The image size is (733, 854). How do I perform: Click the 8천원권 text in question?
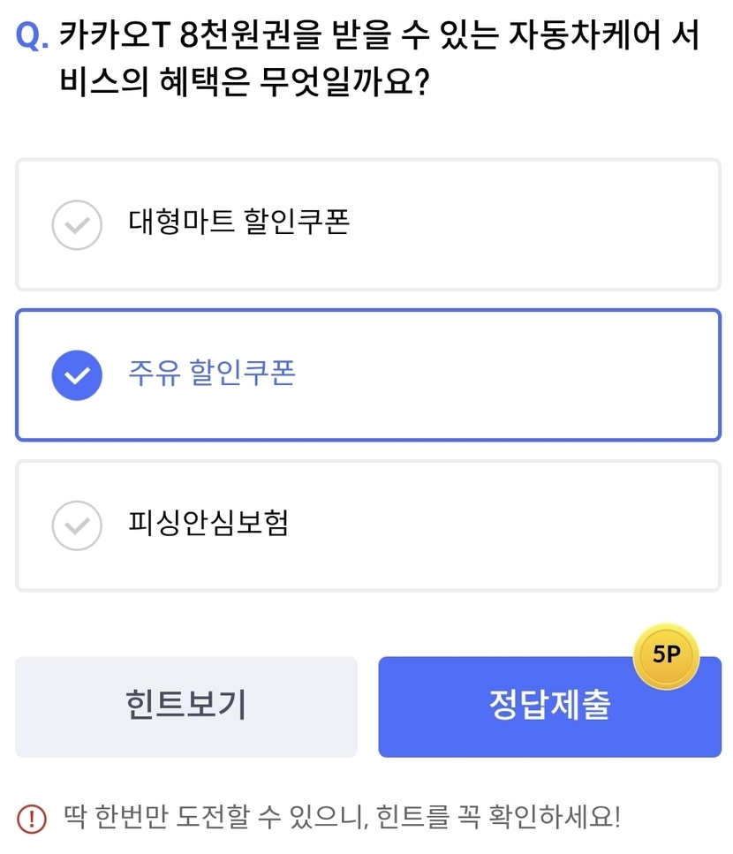pyautogui.click(x=237, y=37)
